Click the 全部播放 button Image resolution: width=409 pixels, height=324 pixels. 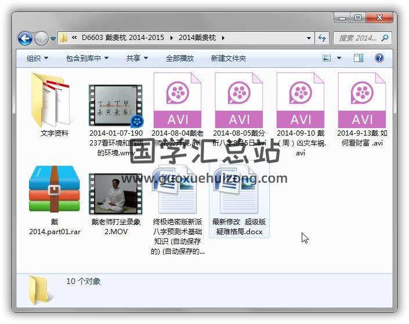coord(180,59)
